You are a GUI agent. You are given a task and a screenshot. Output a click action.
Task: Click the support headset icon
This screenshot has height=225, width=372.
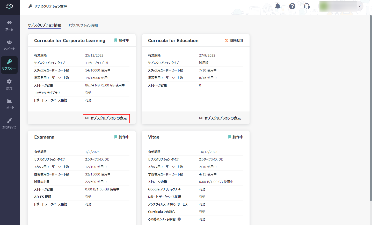(x=307, y=6)
